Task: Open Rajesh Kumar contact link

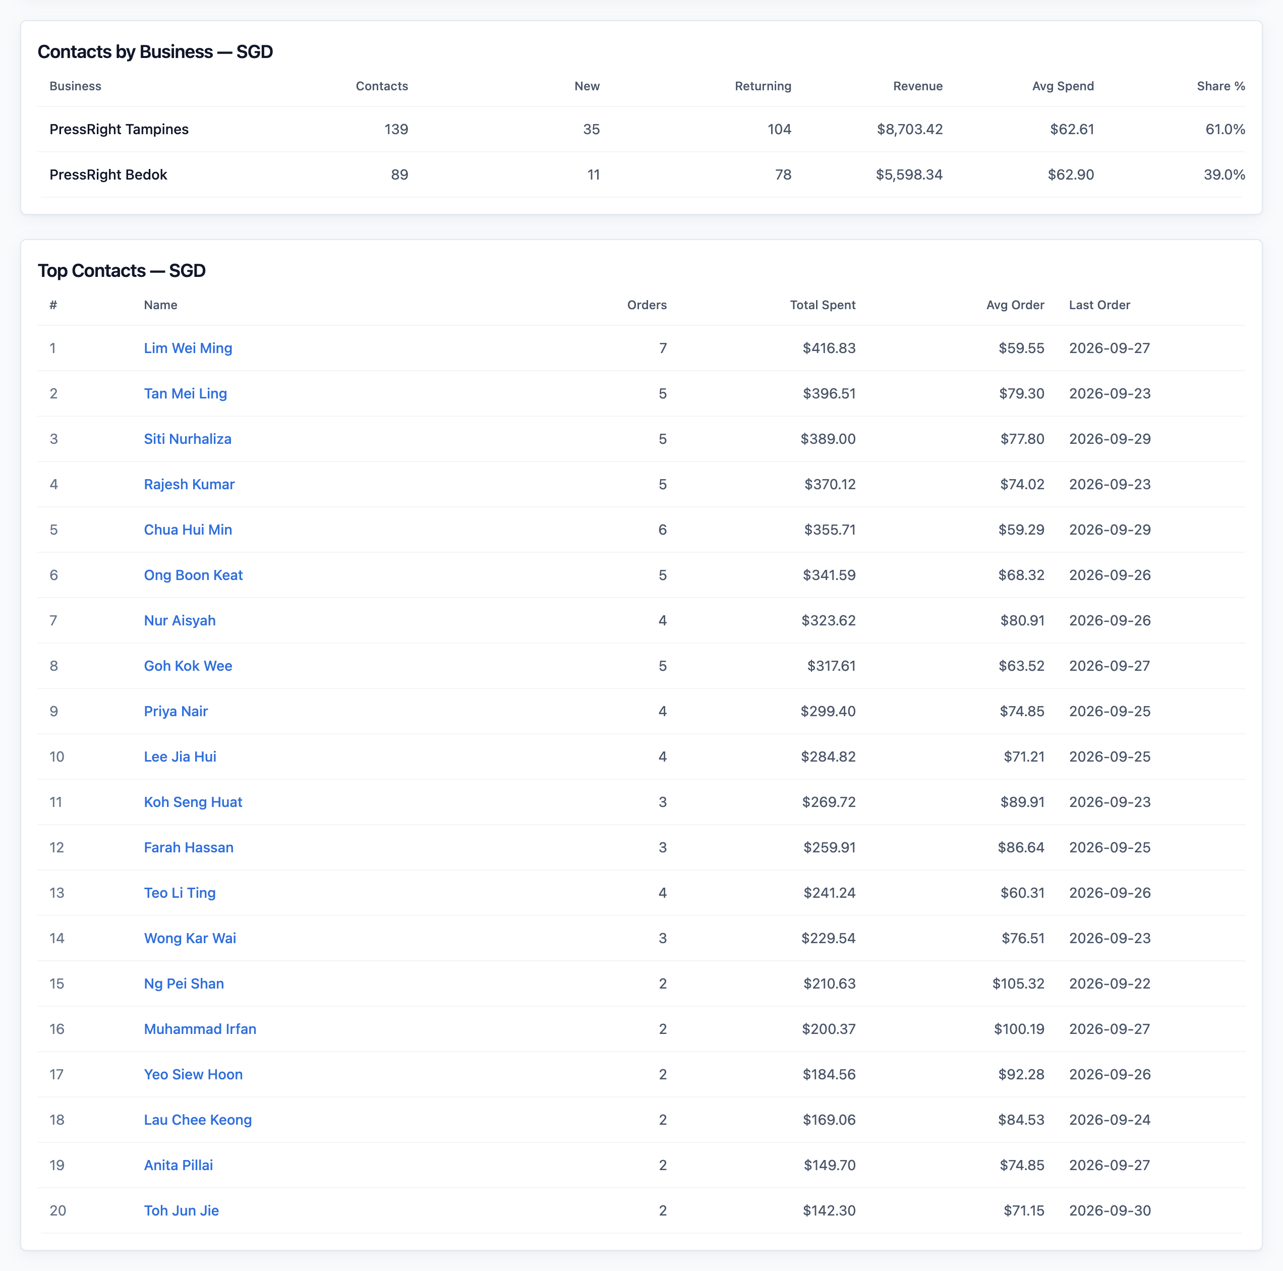Action: 189,484
